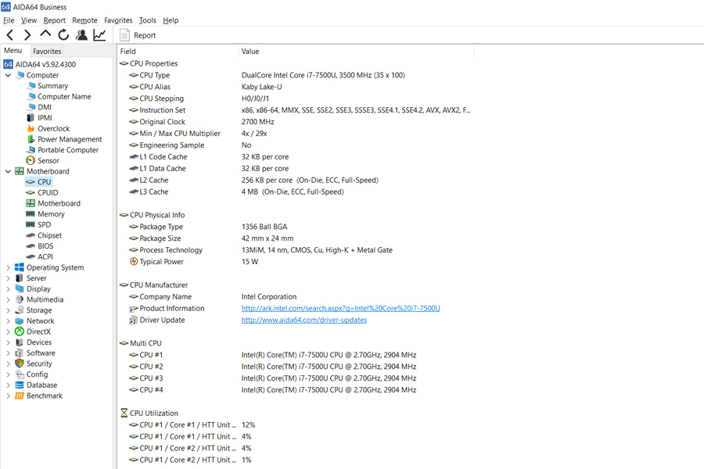This screenshot has height=469, width=704.
Task: Switch to the Favorites tab
Action: click(x=47, y=51)
